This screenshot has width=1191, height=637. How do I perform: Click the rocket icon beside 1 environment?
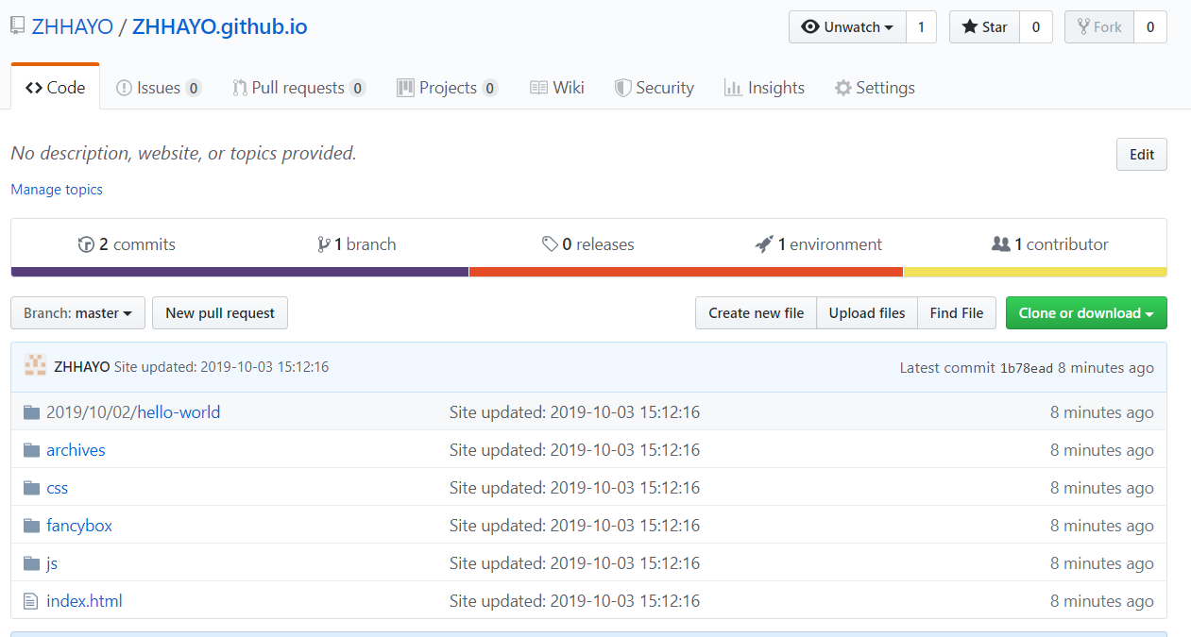pos(764,244)
